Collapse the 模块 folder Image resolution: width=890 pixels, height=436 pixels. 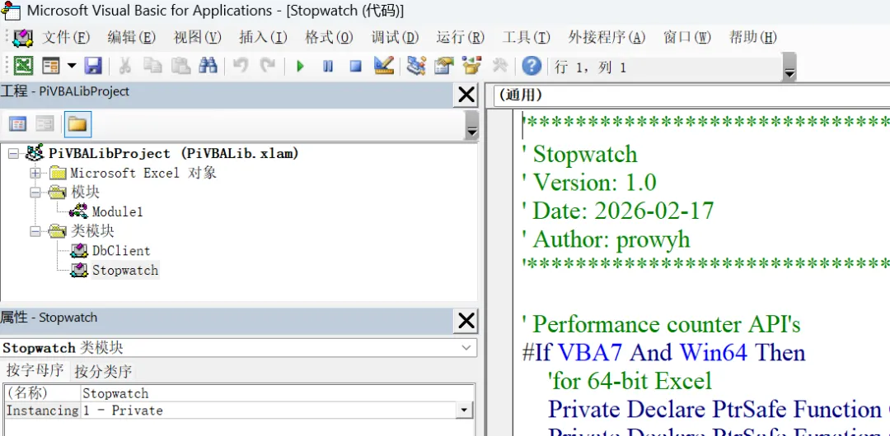pos(35,192)
